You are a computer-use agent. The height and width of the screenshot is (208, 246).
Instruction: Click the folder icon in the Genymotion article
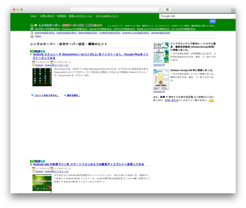[33, 65]
